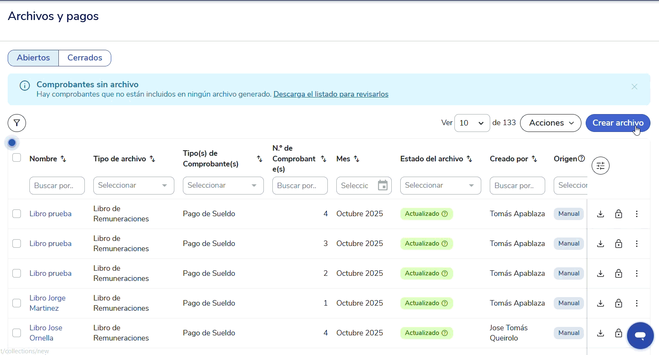Sort by Estado del archivo column

(x=469, y=159)
